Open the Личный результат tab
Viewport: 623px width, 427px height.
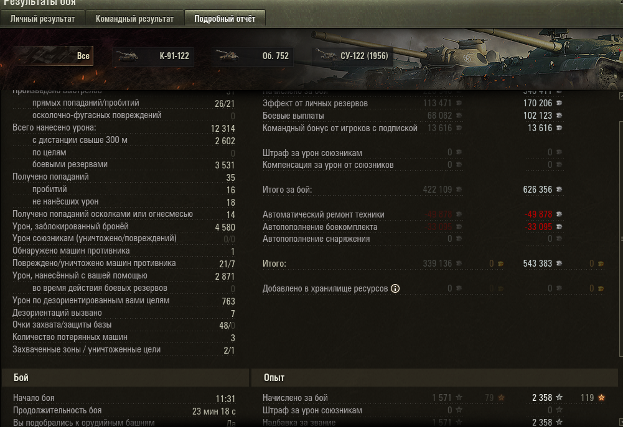pos(42,19)
